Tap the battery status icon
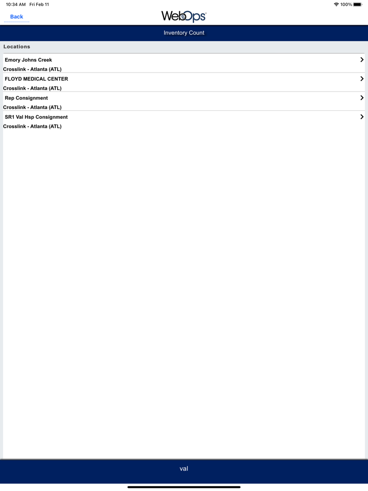Screen dimensions: 368x491 click(357, 4)
